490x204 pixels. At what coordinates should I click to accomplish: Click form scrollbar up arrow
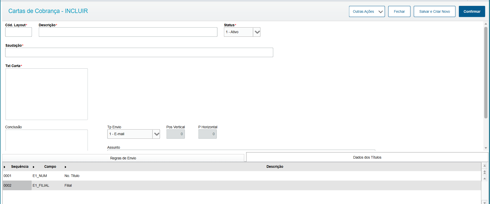coord(486,24)
